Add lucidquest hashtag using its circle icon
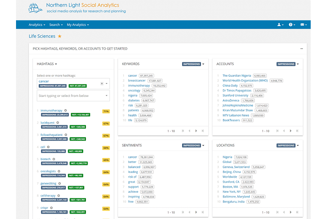The height and width of the screenshot is (219, 330). pyautogui.click(x=58, y=123)
